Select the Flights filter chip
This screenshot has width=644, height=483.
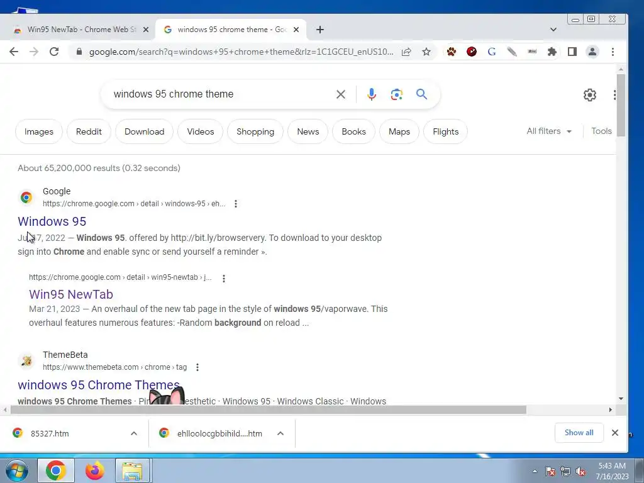click(446, 131)
